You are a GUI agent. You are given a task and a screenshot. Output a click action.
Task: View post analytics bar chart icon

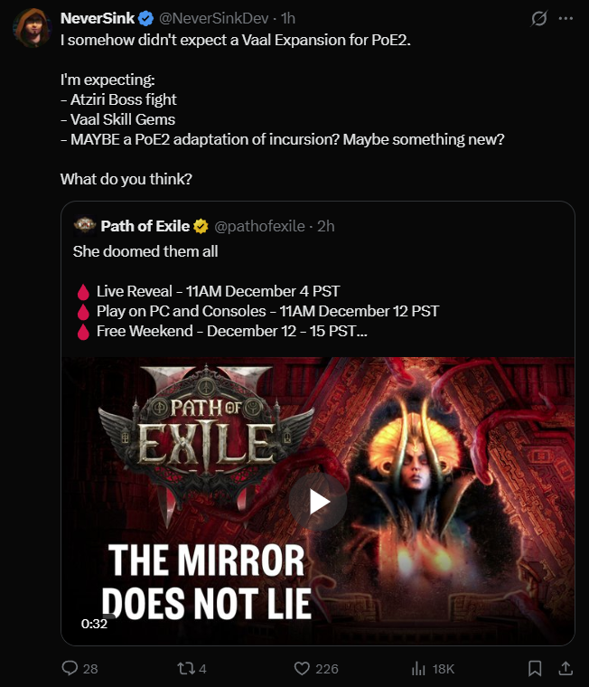click(418, 669)
